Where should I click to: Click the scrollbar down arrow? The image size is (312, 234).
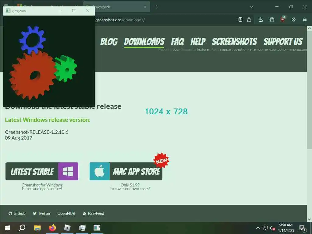[x=309, y=219]
